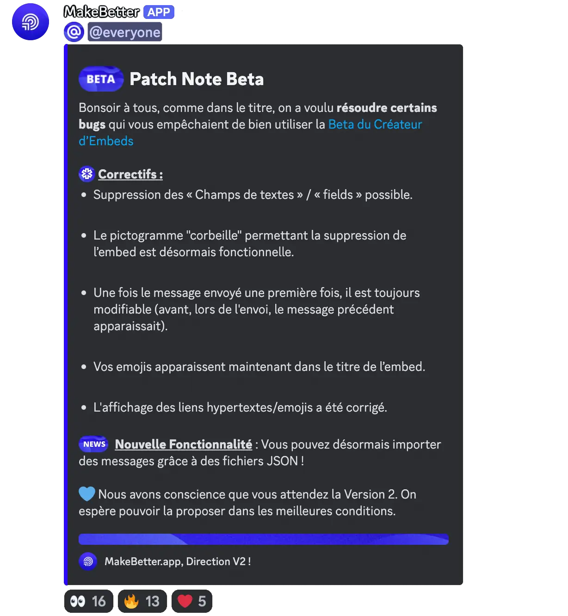Viewport: 568px width, 616px height.
Task: Click the blue heart emoji
Action: coord(87,494)
